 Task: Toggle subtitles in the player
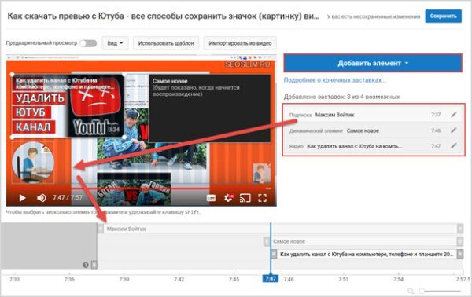211,198
